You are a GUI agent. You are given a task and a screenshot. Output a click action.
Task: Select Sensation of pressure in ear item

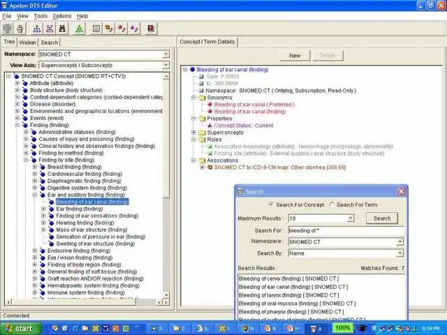click(101, 237)
